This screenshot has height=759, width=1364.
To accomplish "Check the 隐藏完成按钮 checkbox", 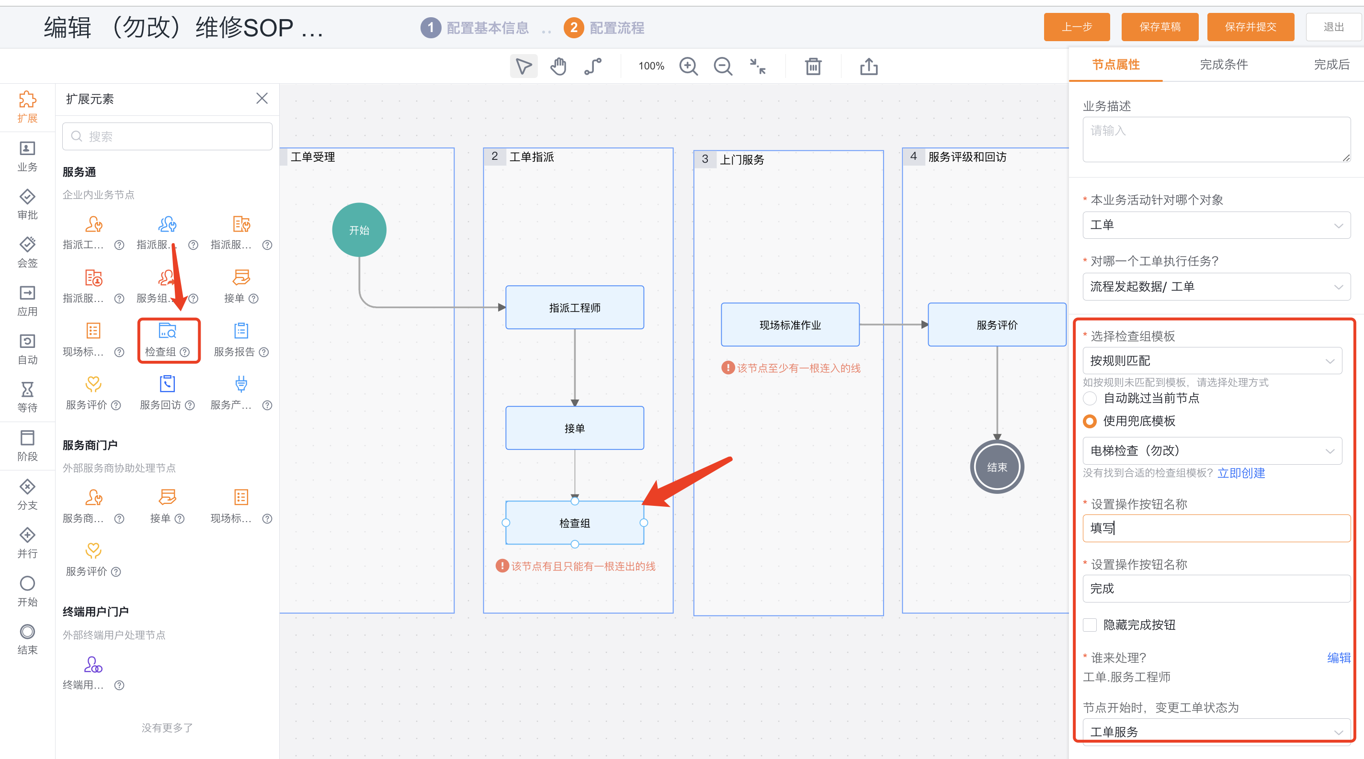I will tap(1090, 625).
